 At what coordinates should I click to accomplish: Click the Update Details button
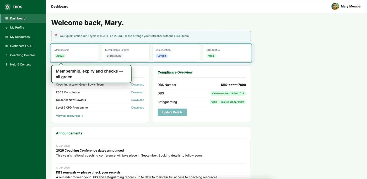172,112
